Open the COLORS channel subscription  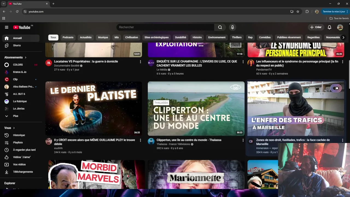[21, 65]
